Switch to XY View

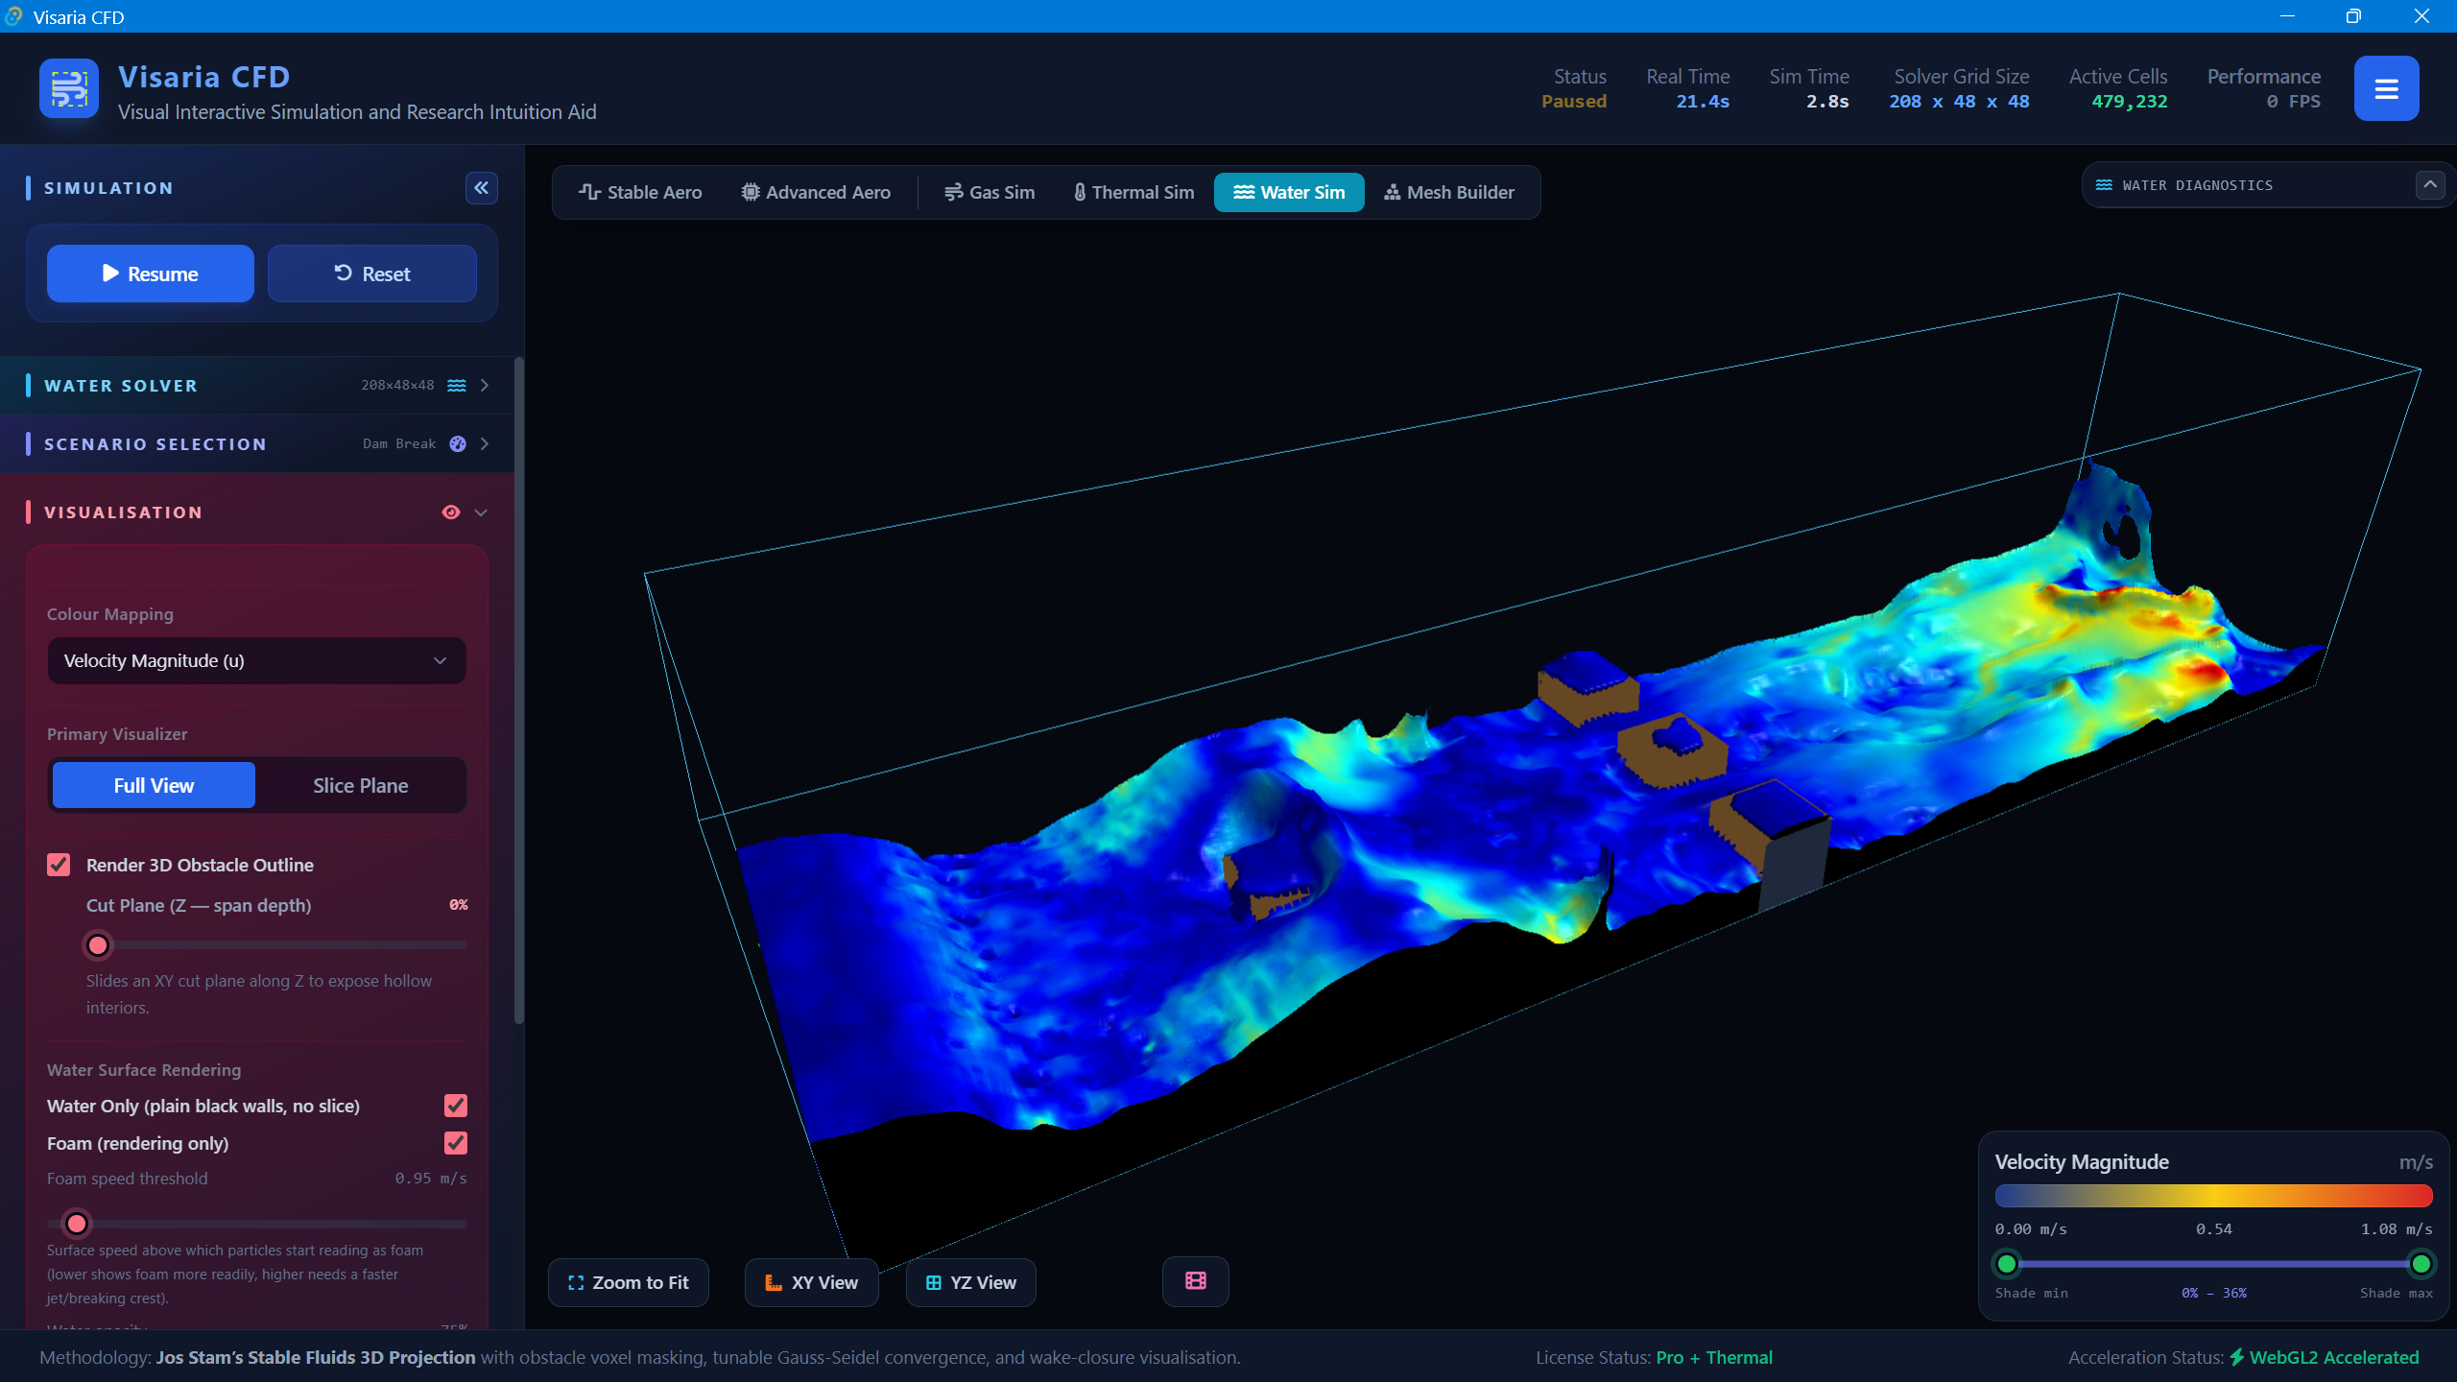point(812,1282)
